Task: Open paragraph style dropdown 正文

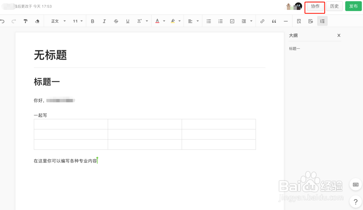Action: [x=58, y=21]
